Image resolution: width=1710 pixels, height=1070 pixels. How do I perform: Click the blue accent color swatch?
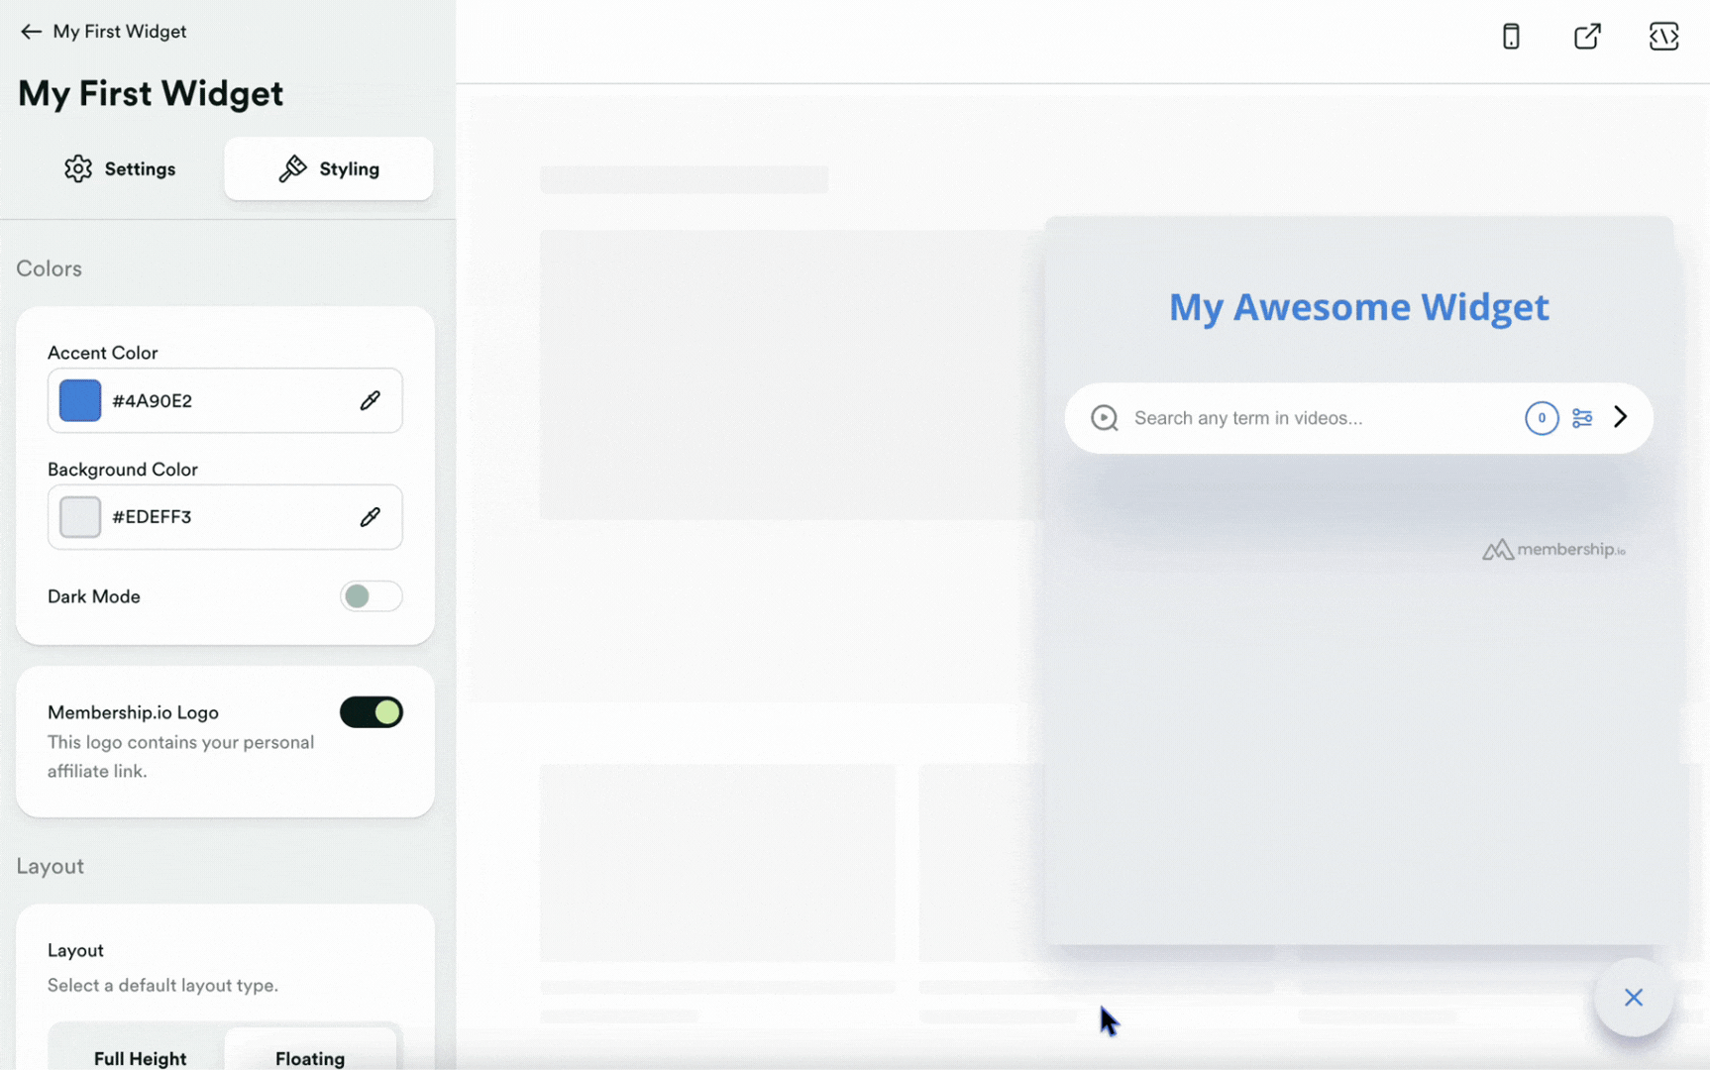click(x=80, y=400)
